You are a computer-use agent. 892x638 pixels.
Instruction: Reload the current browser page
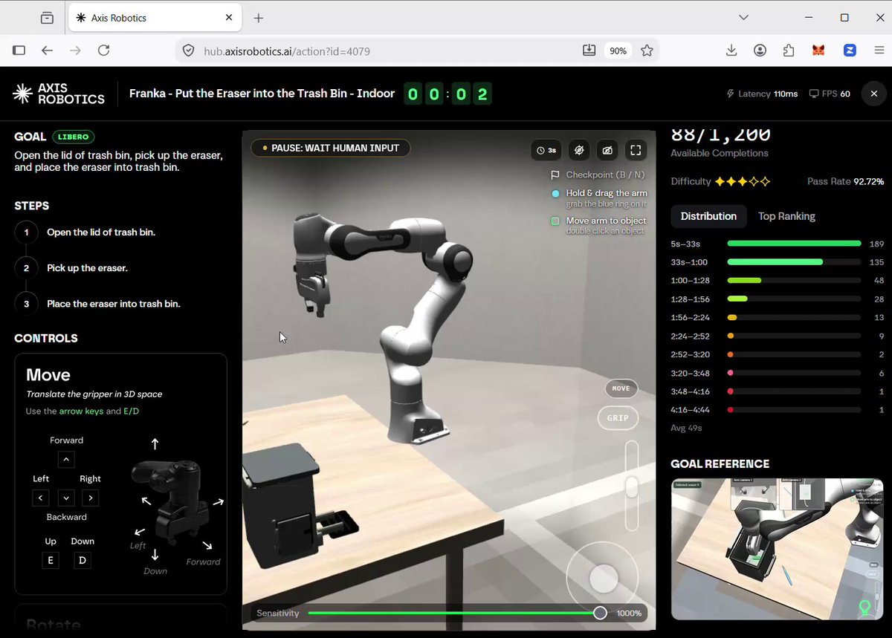pyautogui.click(x=103, y=51)
